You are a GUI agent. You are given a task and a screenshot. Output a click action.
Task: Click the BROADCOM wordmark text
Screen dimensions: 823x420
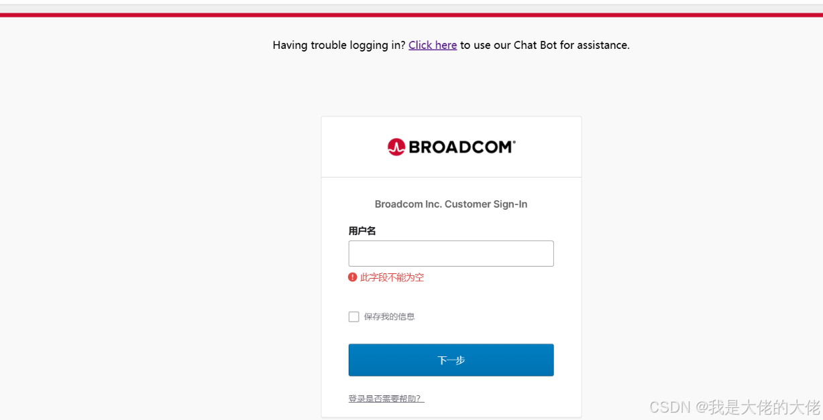[460, 147]
